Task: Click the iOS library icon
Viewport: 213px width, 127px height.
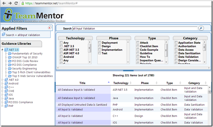Action: click(x=6, y=95)
